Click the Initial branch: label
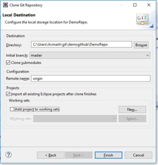The image size is (158, 165). point(17,55)
